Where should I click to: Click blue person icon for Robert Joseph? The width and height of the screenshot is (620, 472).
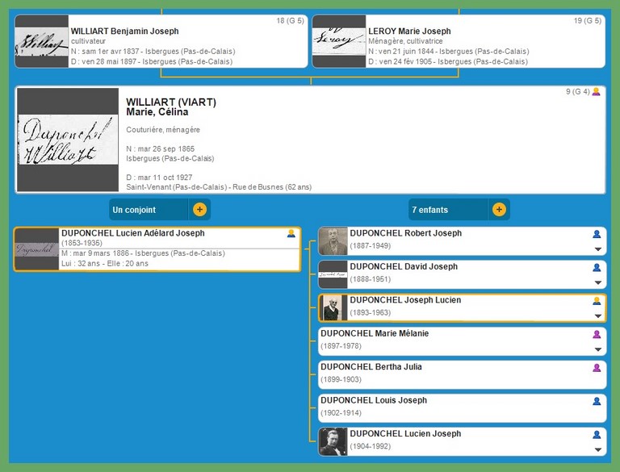(x=597, y=234)
